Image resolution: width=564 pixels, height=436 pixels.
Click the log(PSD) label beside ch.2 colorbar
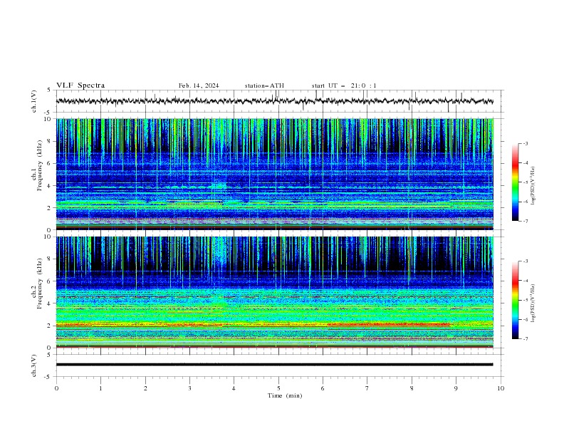click(533, 303)
